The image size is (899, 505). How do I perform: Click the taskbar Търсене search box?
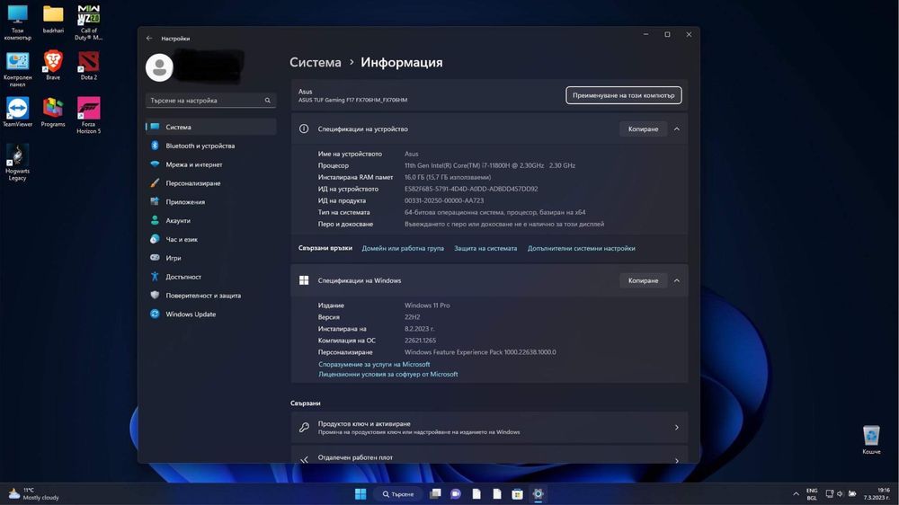[x=398, y=494]
